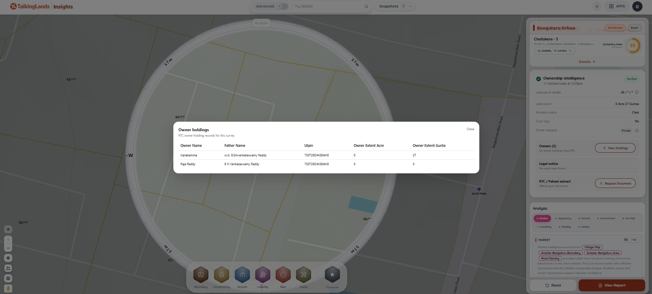Open the user profile avatar
Image resolution: width=652 pixels, height=294 pixels.
637,6
